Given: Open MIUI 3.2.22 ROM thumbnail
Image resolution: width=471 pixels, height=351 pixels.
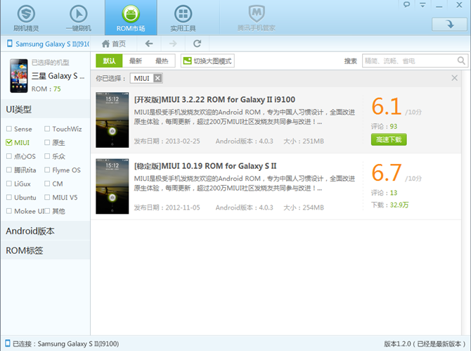Looking at the screenshot, I should tap(112, 120).
